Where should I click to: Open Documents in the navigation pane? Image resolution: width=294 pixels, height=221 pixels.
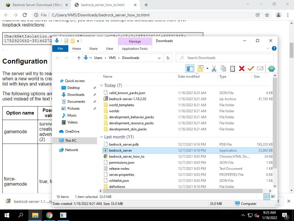pos(76,102)
